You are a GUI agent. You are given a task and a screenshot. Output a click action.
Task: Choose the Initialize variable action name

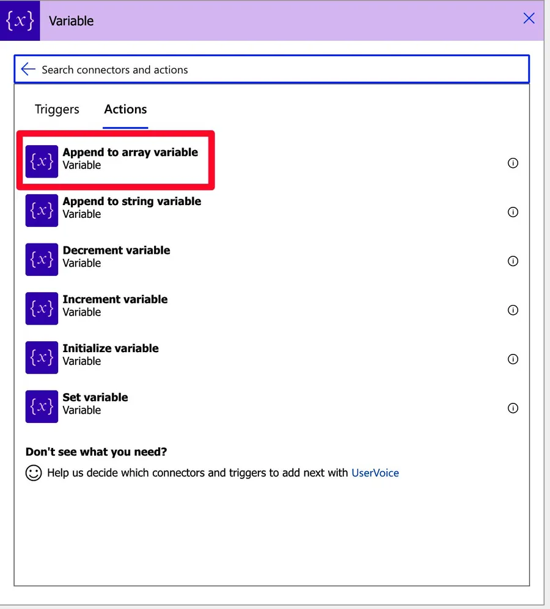111,348
